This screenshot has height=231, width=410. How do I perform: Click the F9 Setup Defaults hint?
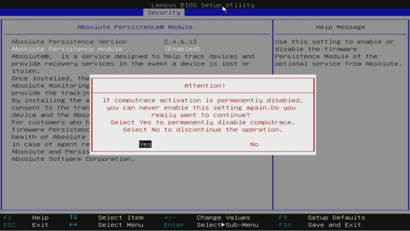click(322, 217)
